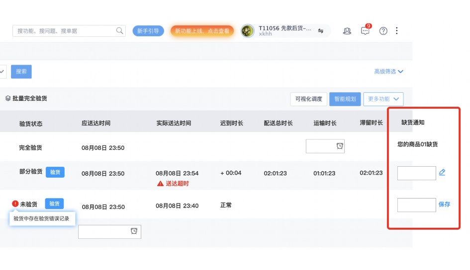
Task: Open messages with 9 badge
Action: tap(365, 31)
